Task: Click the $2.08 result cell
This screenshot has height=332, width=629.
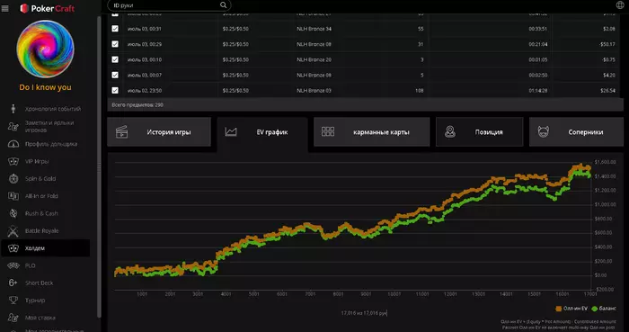Action: tap(609, 29)
